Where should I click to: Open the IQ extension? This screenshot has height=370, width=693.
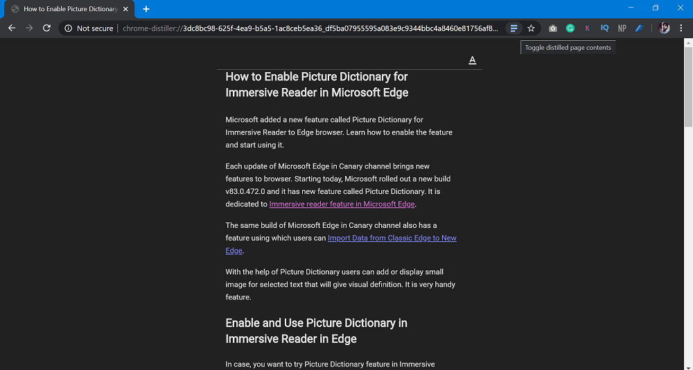click(604, 28)
